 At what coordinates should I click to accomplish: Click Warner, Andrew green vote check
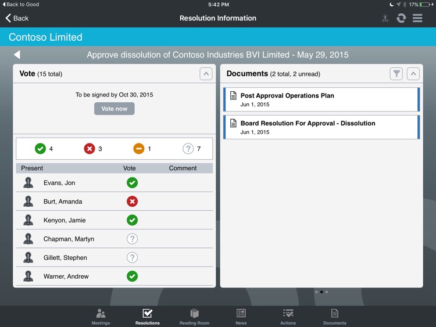click(132, 276)
